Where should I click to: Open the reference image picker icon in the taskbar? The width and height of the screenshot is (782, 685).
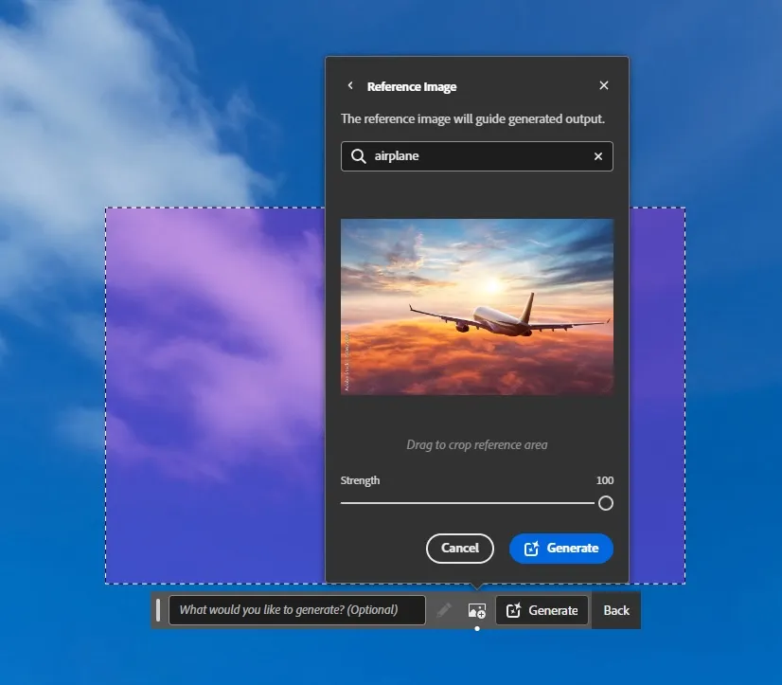477,610
